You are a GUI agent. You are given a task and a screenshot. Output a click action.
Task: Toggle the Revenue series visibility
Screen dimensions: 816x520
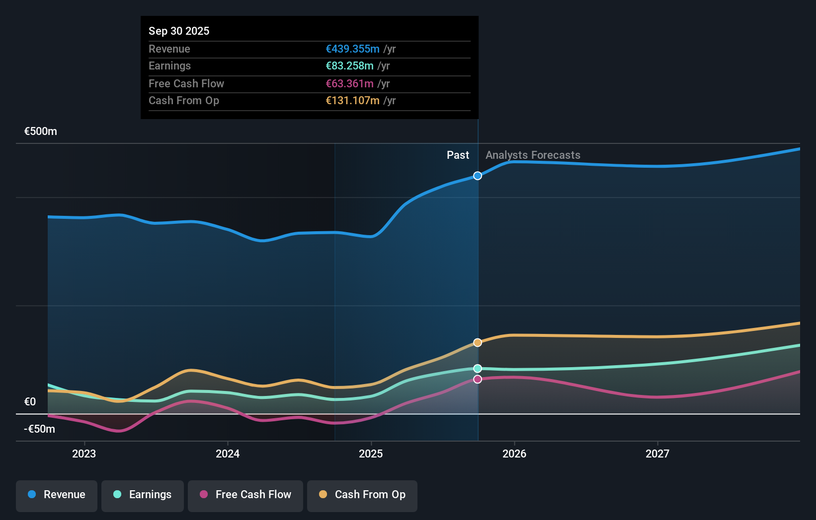(56, 496)
